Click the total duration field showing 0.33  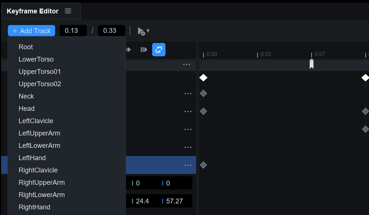pyautogui.click(x=111, y=31)
